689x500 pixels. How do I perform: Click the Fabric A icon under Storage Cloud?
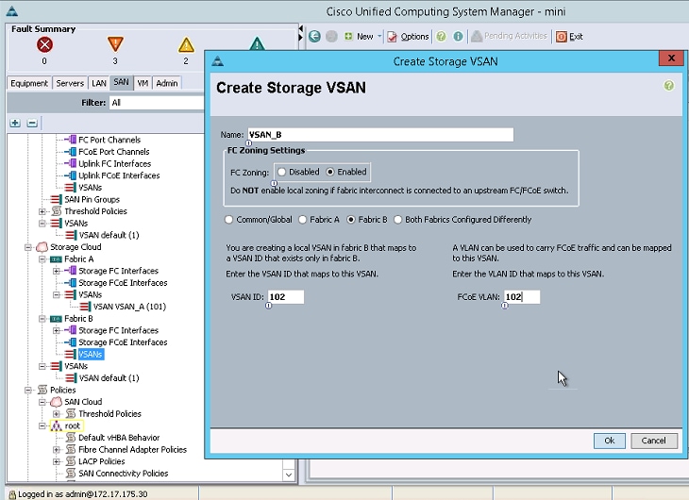pos(56,259)
